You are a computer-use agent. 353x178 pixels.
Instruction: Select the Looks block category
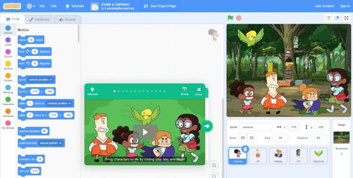click(8, 42)
